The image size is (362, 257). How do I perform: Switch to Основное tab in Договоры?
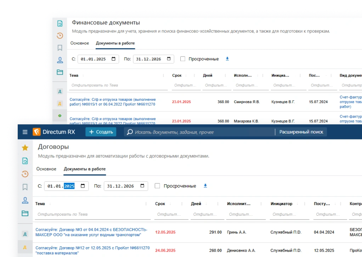(46, 169)
